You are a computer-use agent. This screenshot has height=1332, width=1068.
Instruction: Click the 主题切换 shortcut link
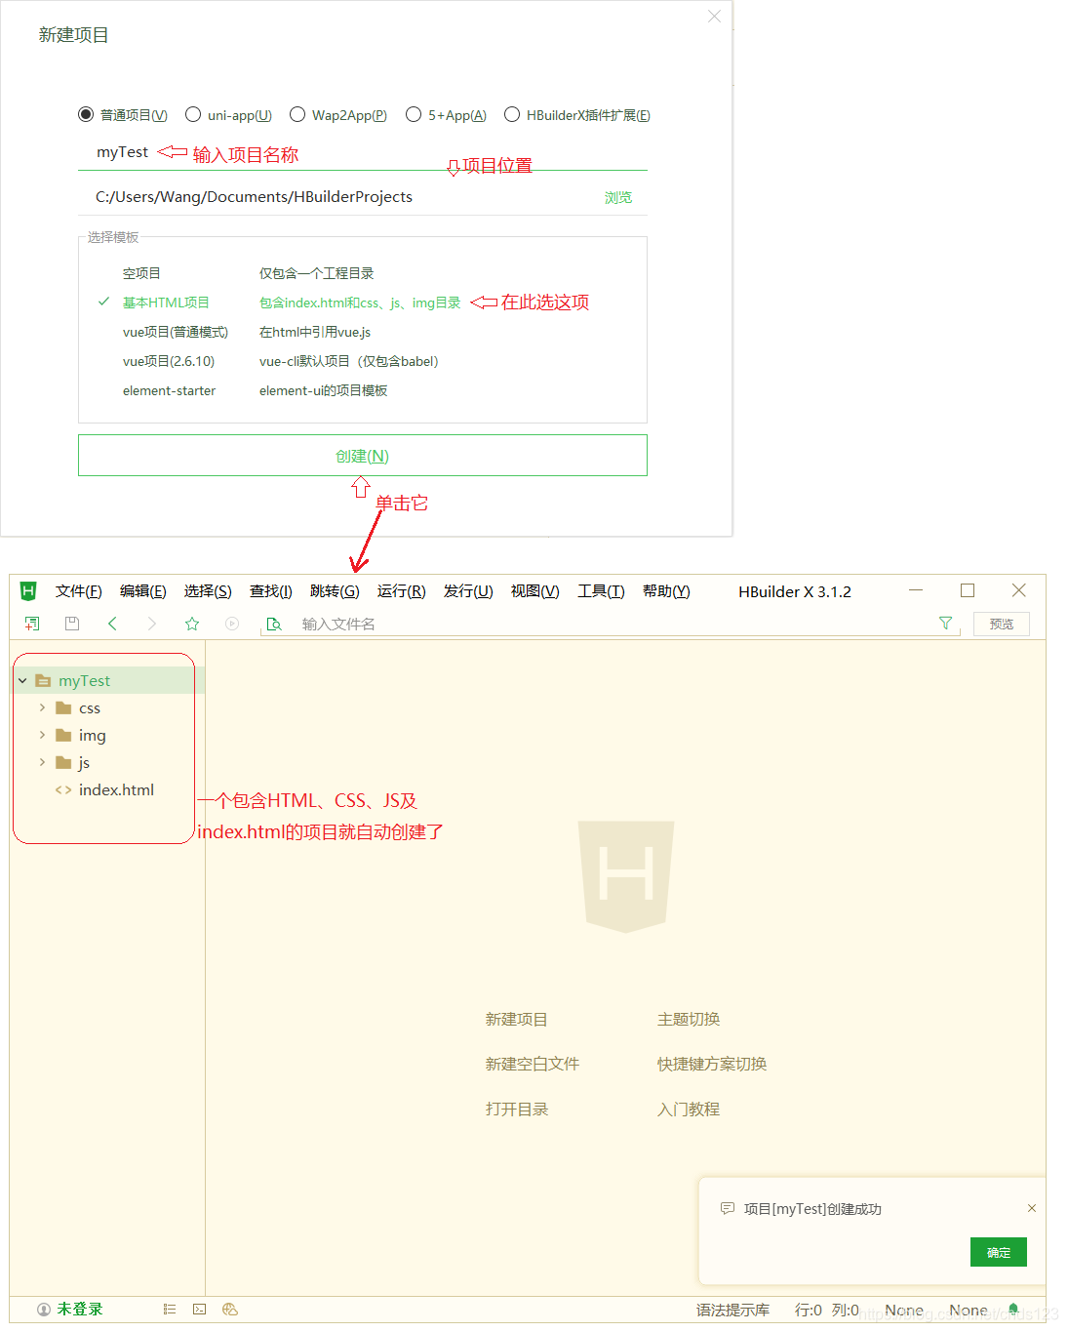(689, 1019)
